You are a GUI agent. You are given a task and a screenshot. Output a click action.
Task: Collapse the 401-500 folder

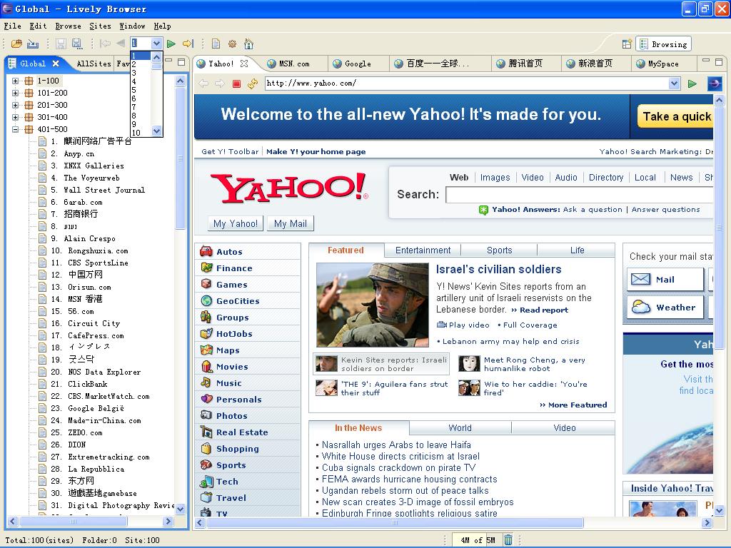(x=16, y=129)
